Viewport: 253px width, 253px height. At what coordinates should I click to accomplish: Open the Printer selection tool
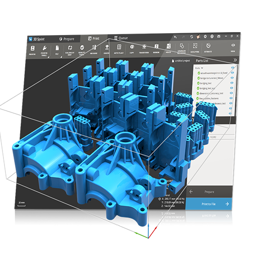tap(33, 50)
